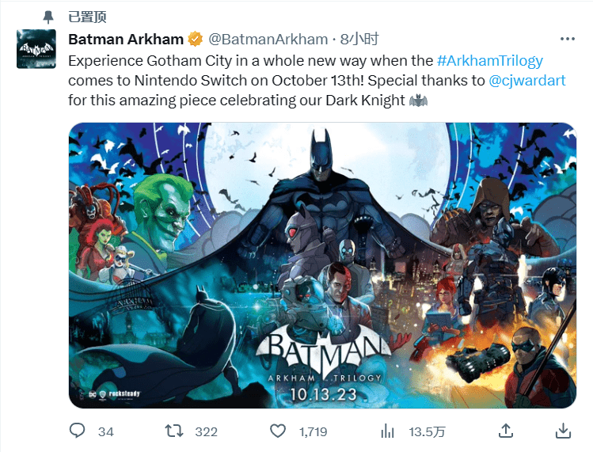Click the @BatmanArkham handle
Image resolution: width=593 pixels, height=452 pixels.
[x=268, y=39]
